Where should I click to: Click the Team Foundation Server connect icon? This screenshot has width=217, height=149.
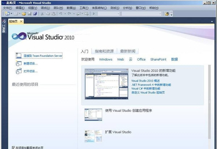(x=19, y=55)
